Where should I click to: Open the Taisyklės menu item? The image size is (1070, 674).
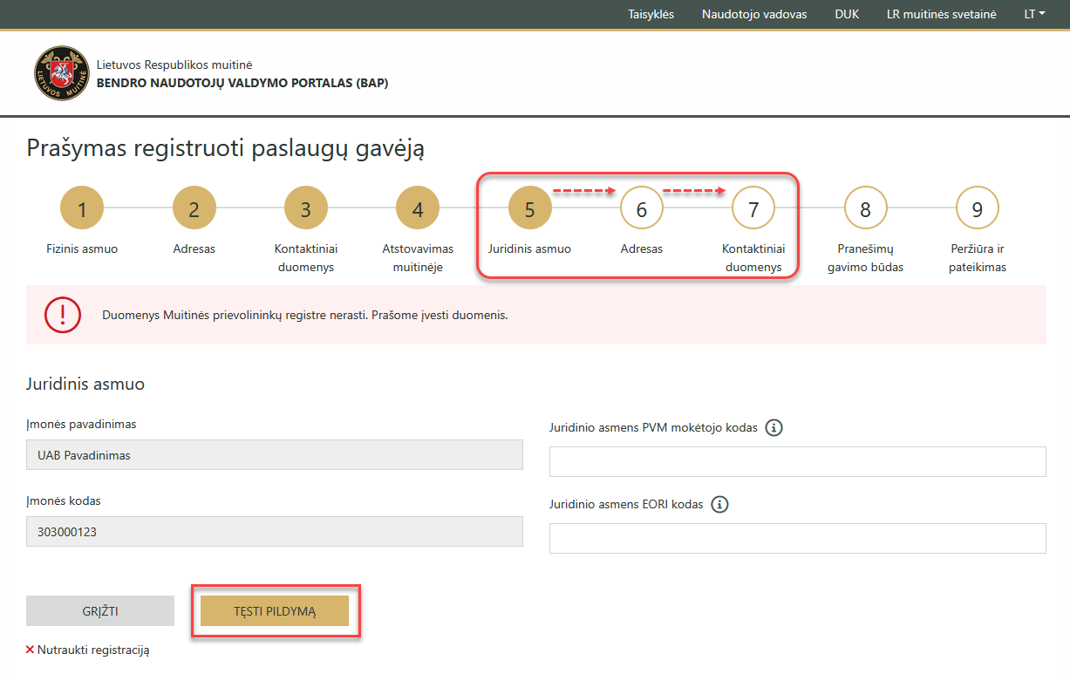click(651, 14)
